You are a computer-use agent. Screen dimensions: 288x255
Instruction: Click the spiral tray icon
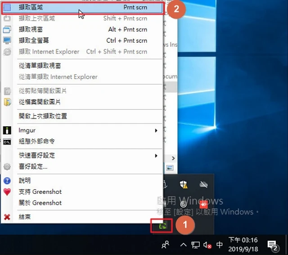click(x=183, y=204)
